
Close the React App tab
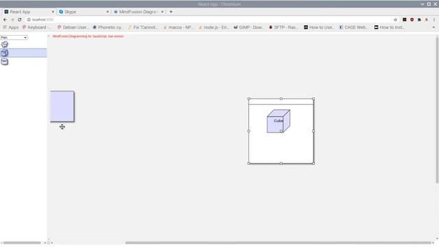pyautogui.click(x=53, y=12)
